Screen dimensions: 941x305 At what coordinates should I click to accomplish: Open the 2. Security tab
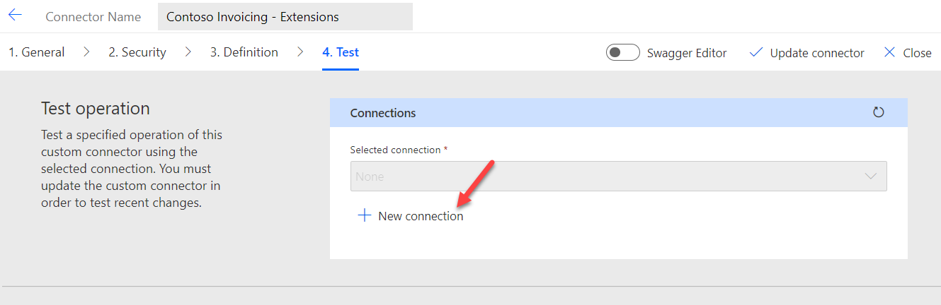click(x=137, y=52)
